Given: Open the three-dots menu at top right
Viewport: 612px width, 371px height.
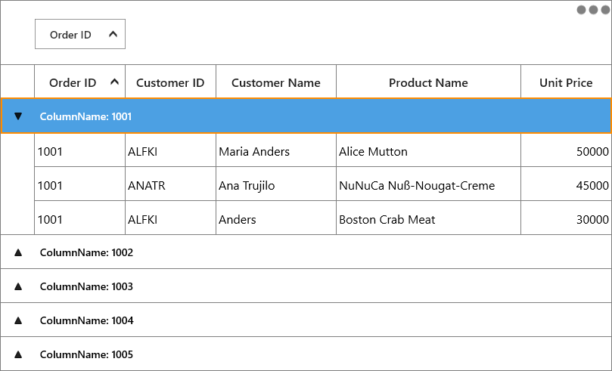Looking at the screenshot, I should click(593, 10).
